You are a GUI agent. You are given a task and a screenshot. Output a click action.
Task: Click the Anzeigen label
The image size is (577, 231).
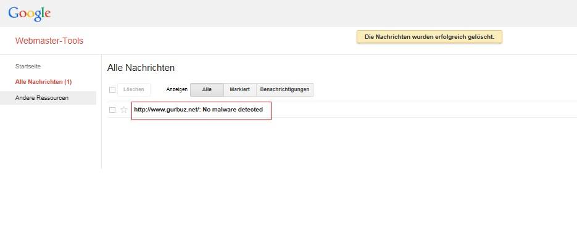pyautogui.click(x=177, y=89)
